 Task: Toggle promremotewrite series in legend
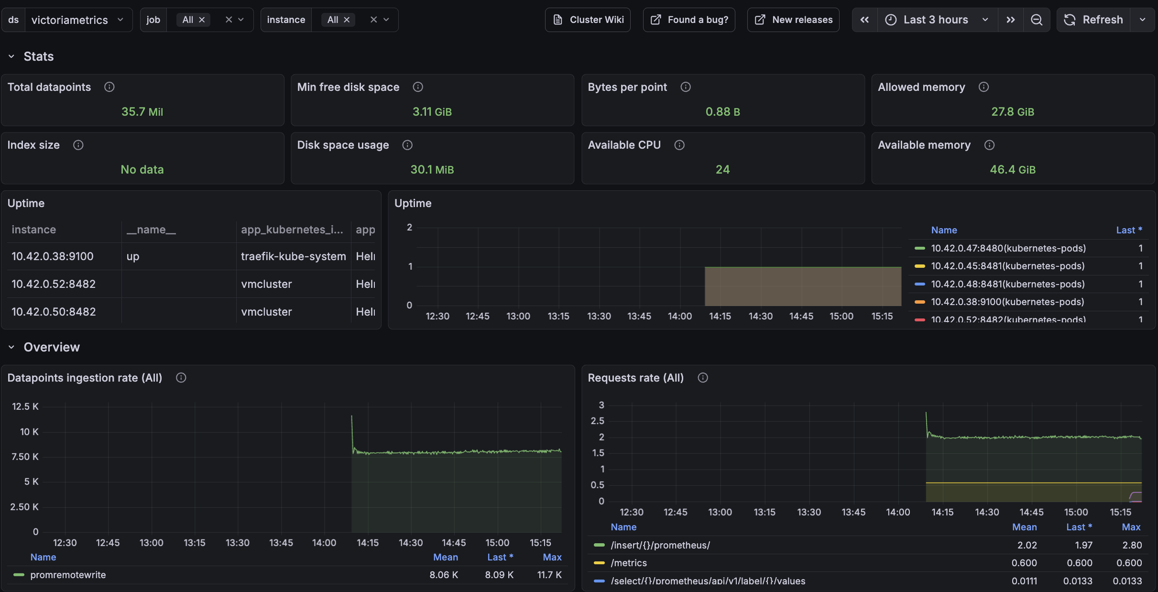tap(68, 575)
